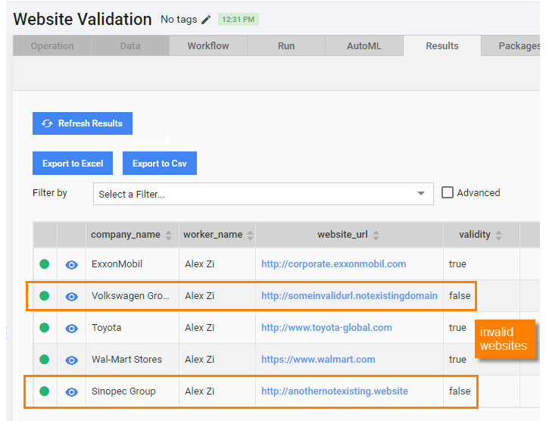546x421 pixels.
Task: Open the www.walmart.com link
Action: pos(318,360)
